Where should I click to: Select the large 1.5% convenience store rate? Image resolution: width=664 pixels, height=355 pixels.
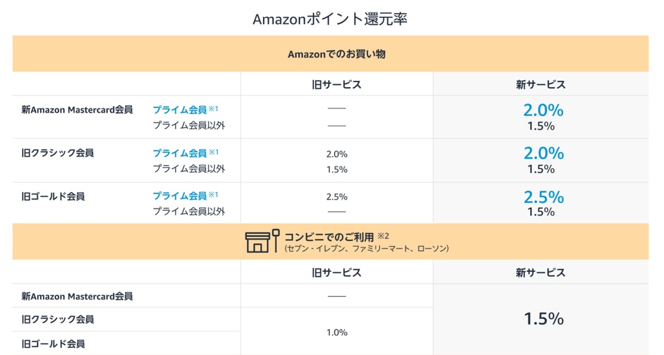tap(544, 318)
